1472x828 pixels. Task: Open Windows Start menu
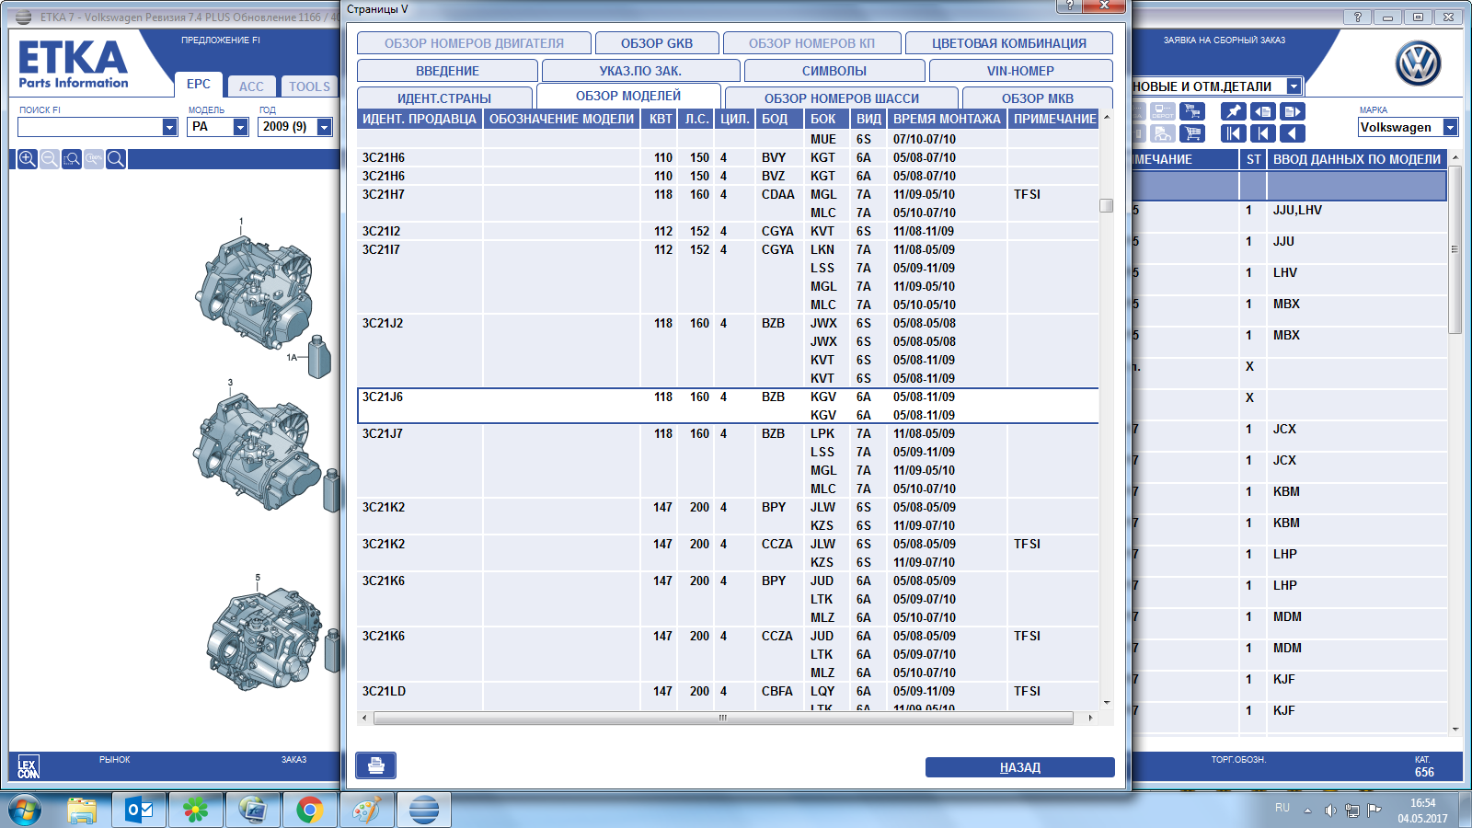[25, 811]
